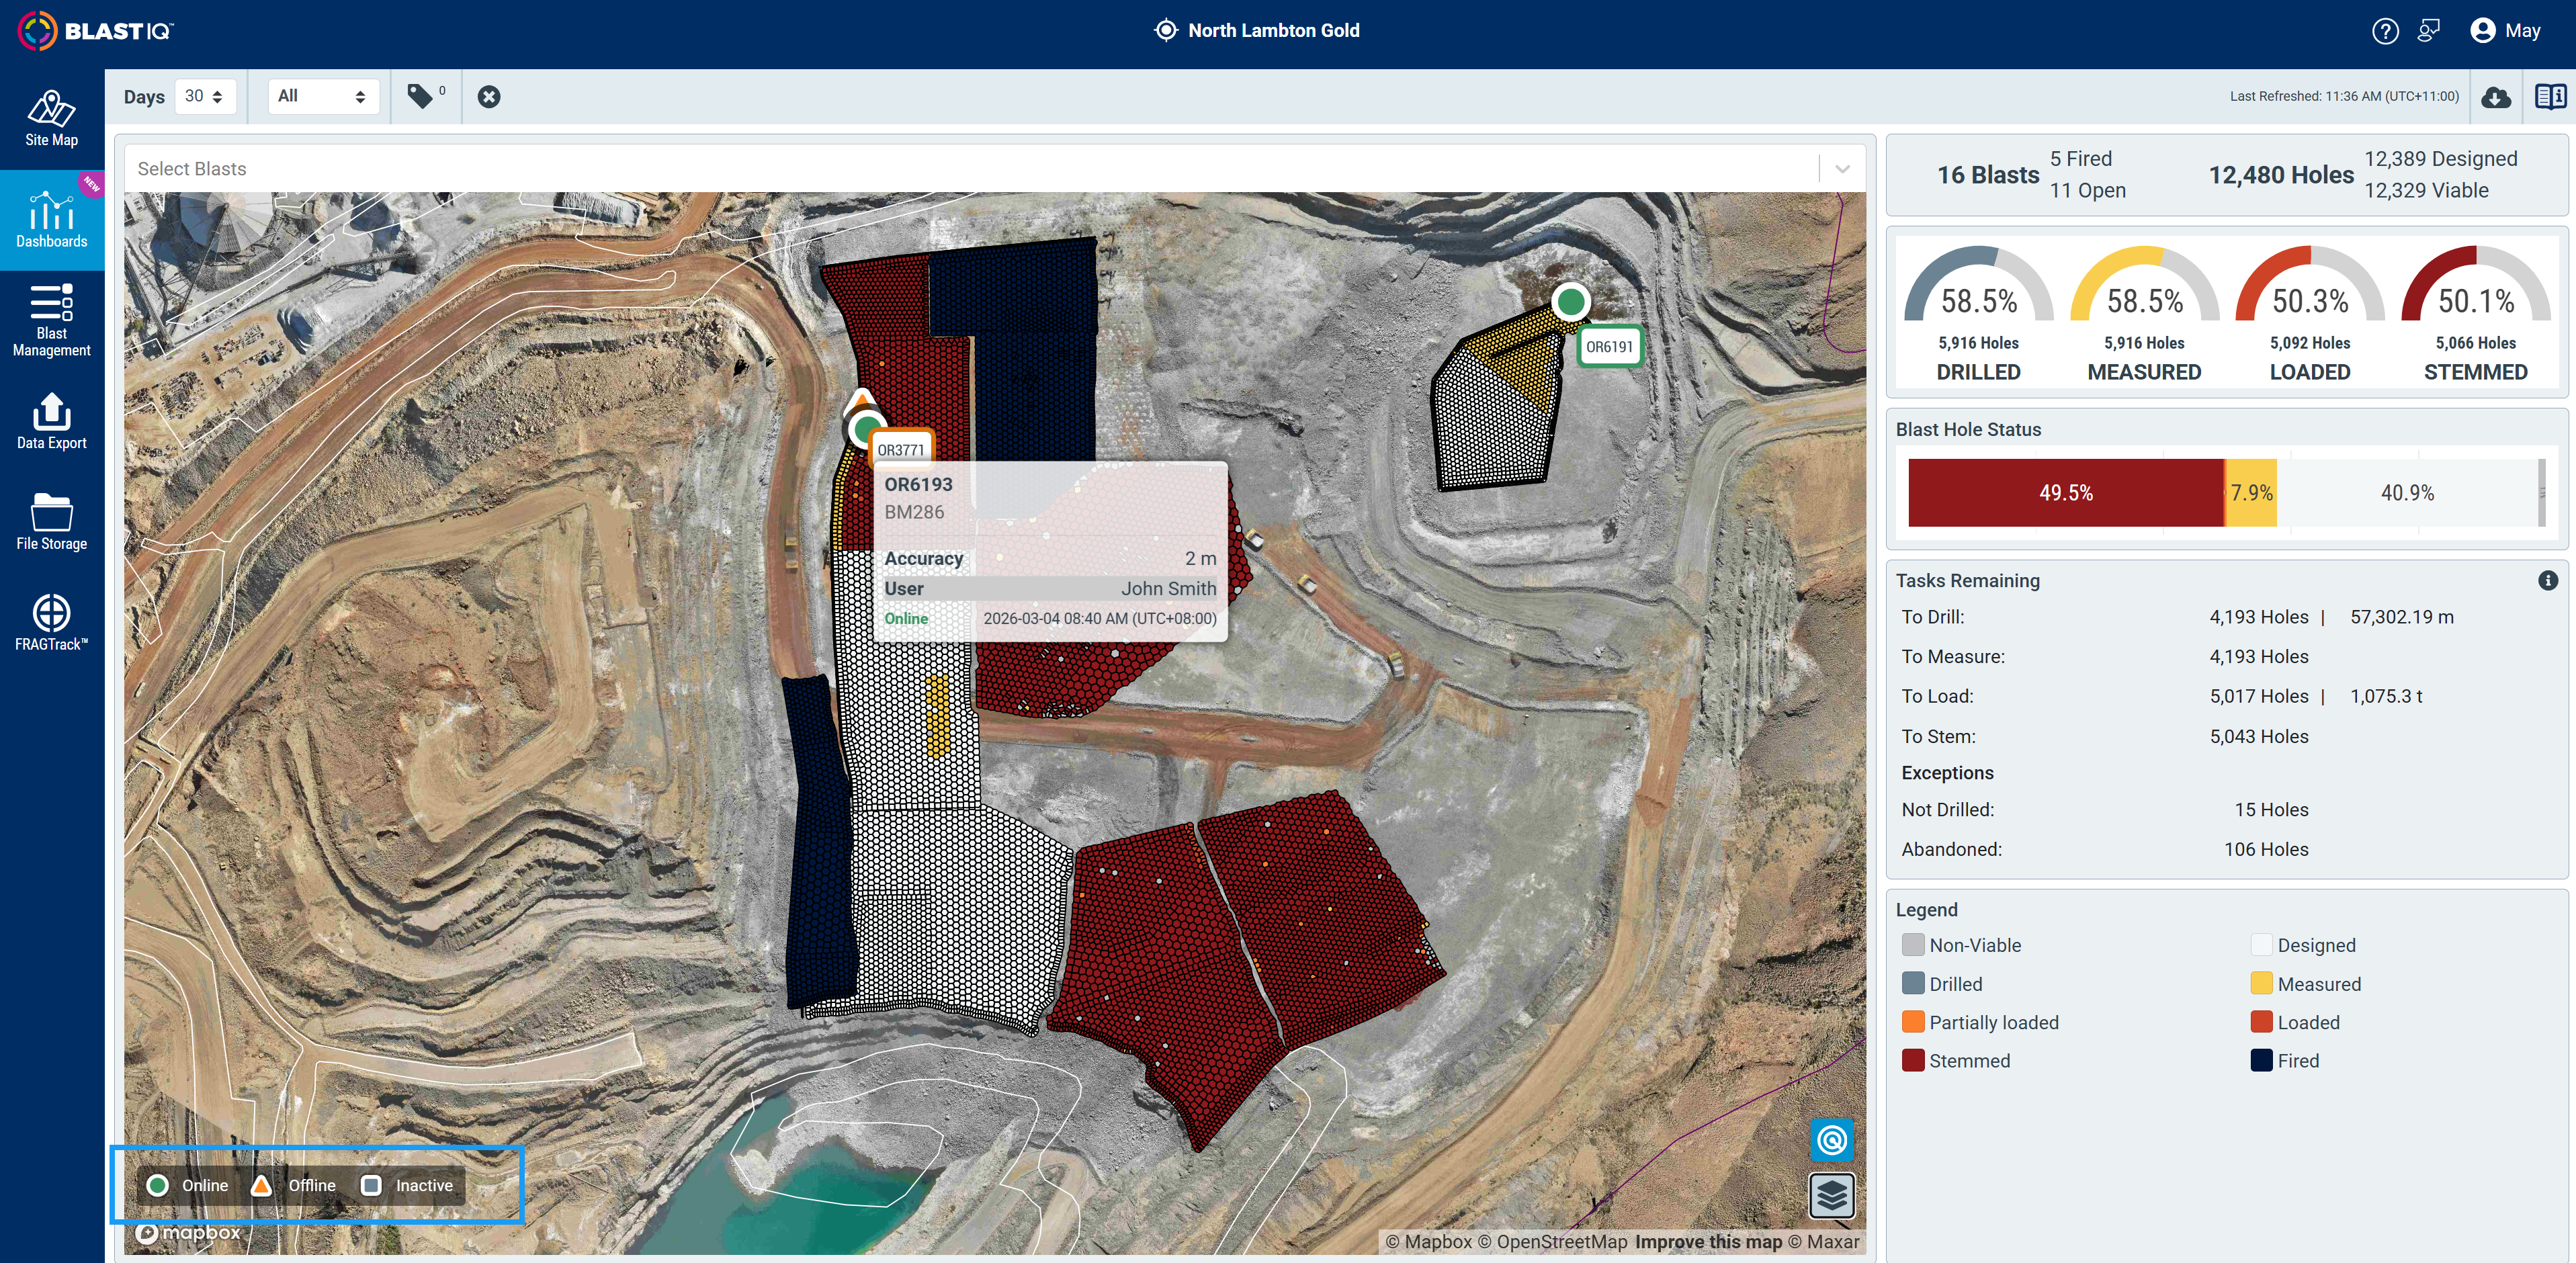Image resolution: width=2576 pixels, height=1263 pixels.
Task: Click the Non-Viable legend swatch
Action: coord(1913,945)
